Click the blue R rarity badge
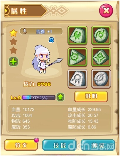This screenshot has height=156, width=120. point(51,40)
